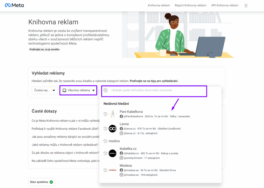Click Lavoa black round logo
This screenshot has height=188, width=264.
(112, 129)
